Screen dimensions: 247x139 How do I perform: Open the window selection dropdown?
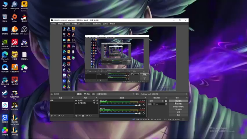pos(164,94)
